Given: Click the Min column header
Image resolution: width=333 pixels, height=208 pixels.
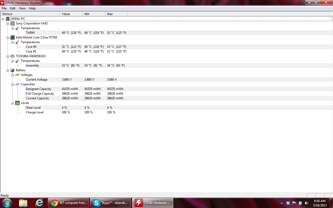Looking at the screenshot, I should coord(94,14).
